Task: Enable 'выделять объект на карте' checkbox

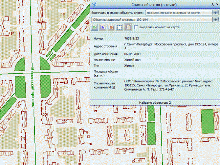Action: tap(136, 27)
